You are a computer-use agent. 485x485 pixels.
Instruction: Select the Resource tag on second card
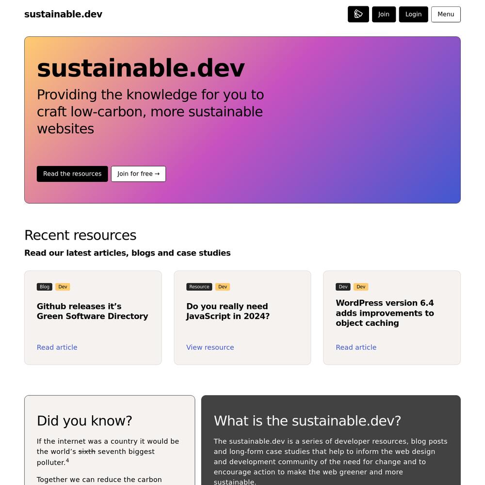pos(199,287)
